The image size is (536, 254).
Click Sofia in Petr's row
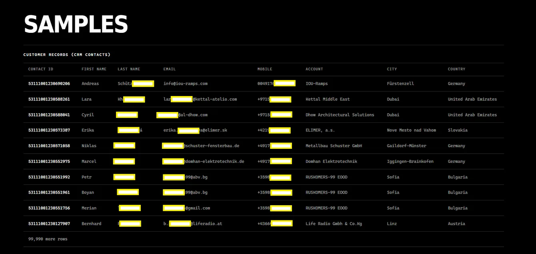pos(393,177)
